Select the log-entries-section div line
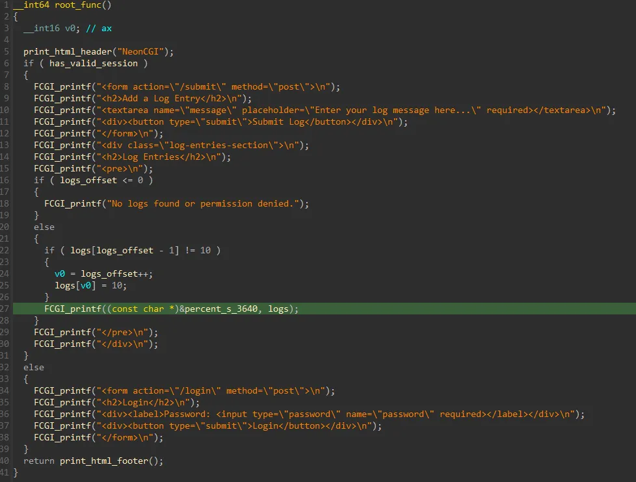The height and width of the screenshot is (482, 636). click(x=172, y=146)
